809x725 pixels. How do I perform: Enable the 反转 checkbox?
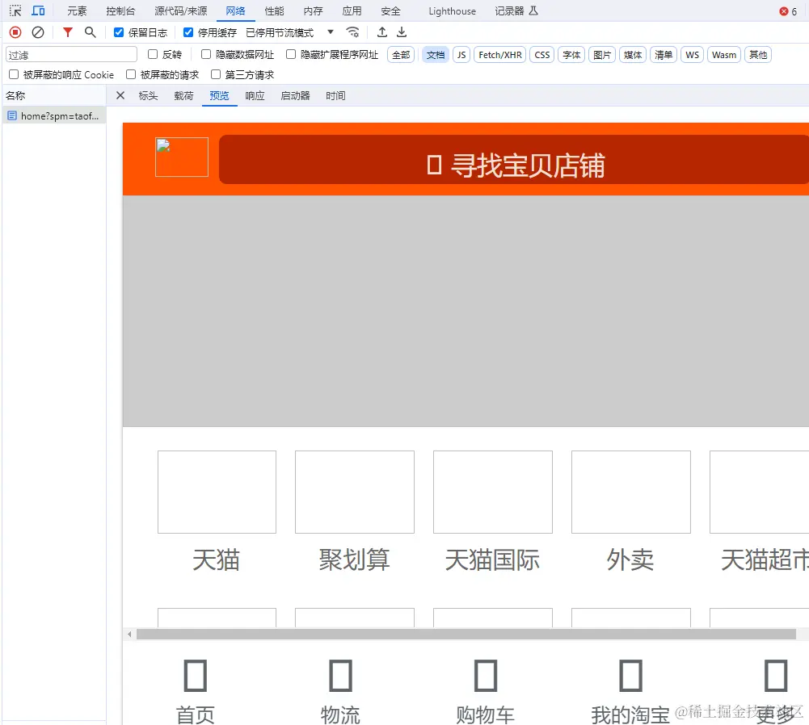click(x=153, y=54)
